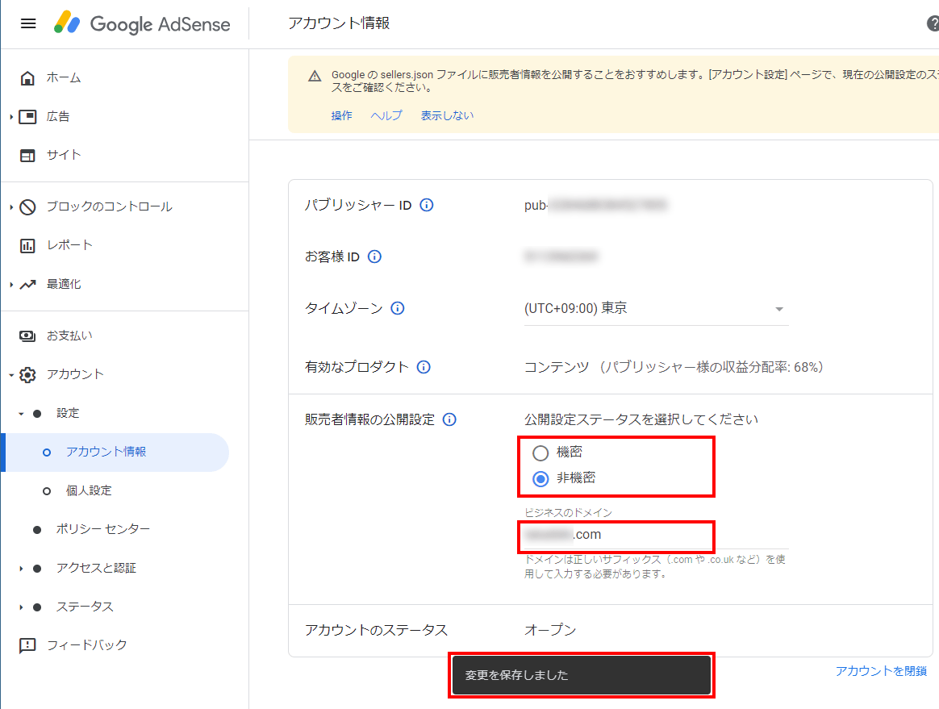Click the フィードバック feedback icon
This screenshot has width=939, height=709.
(27, 645)
